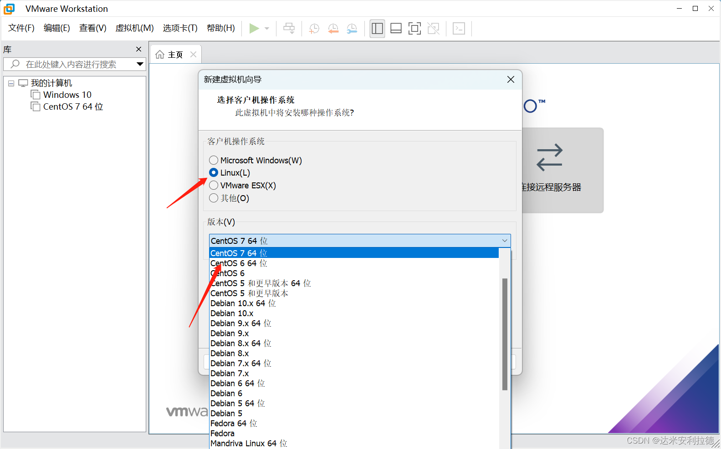
Task: Click the revert to snapshot icon
Action: pyautogui.click(x=333, y=29)
